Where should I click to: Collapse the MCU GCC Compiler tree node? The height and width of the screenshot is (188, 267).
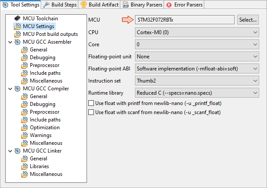[x=10, y=89]
